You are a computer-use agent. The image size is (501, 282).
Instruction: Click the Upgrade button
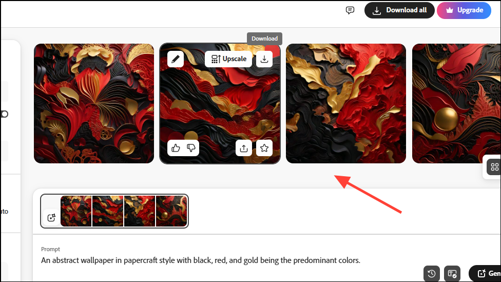[464, 10]
